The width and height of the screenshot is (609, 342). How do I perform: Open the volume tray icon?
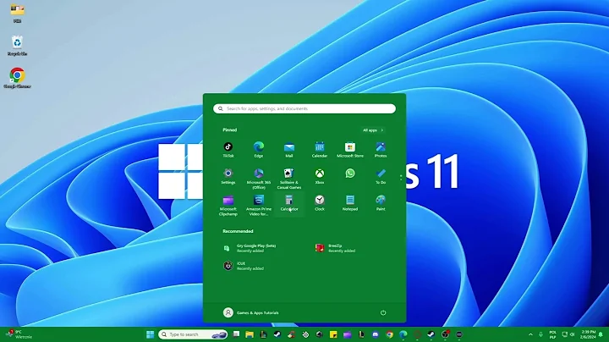coord(572,334)
